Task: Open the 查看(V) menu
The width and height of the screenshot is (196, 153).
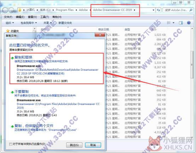Action: (x=32, y=17)
